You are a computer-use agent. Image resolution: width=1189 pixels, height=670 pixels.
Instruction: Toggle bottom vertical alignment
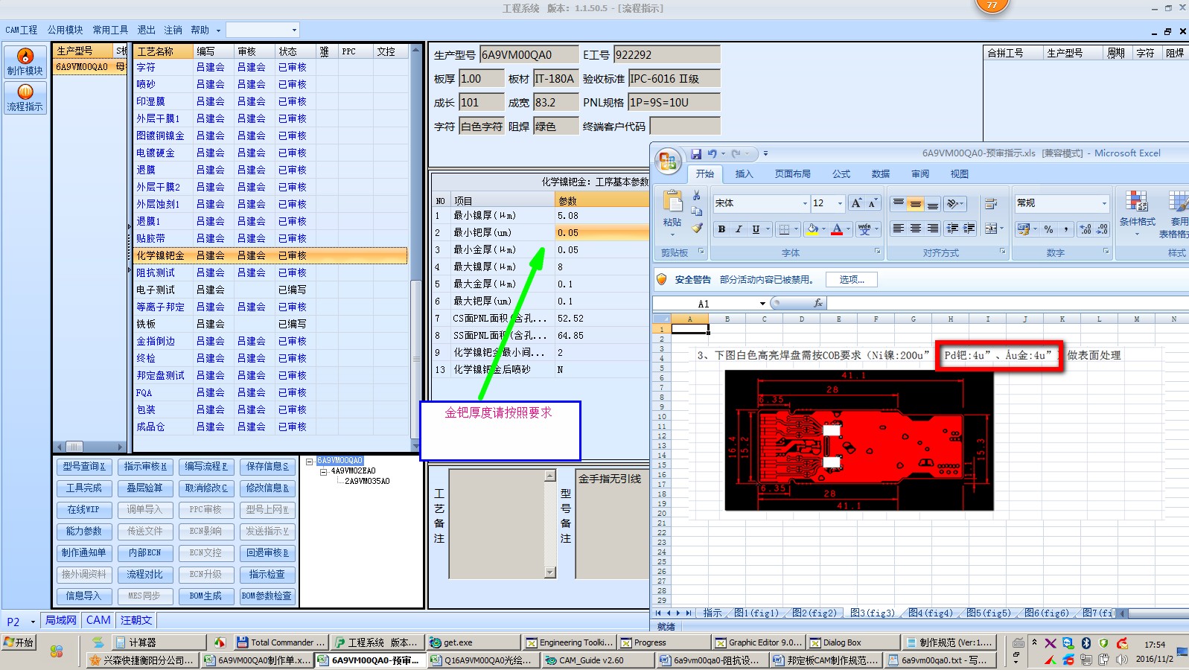pos(932,203)
